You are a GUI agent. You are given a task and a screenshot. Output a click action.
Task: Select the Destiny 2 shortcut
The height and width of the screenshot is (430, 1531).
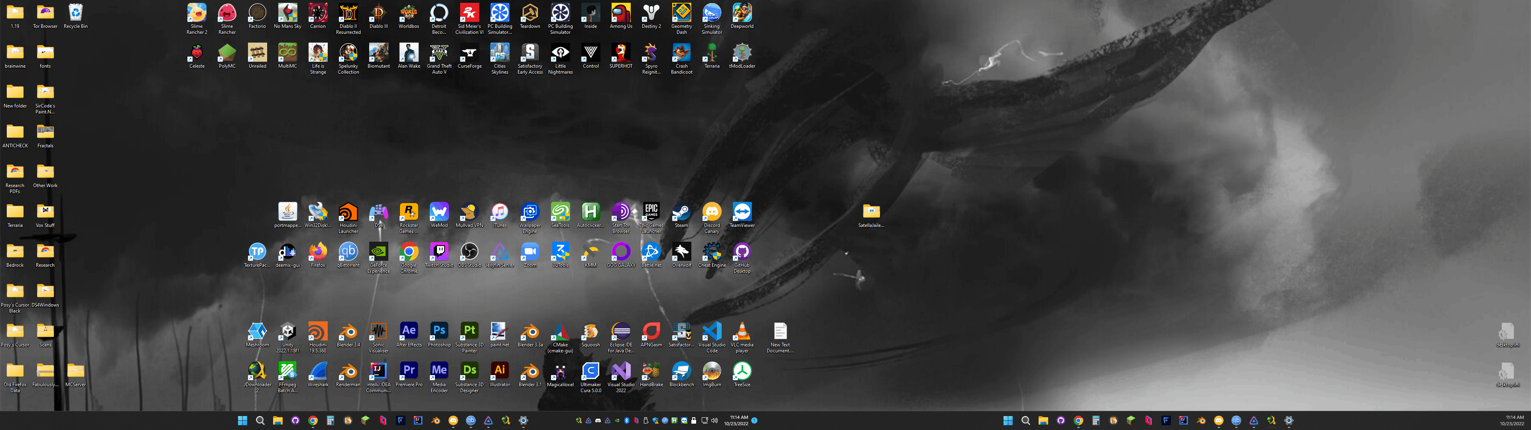[x=651, y=16]
